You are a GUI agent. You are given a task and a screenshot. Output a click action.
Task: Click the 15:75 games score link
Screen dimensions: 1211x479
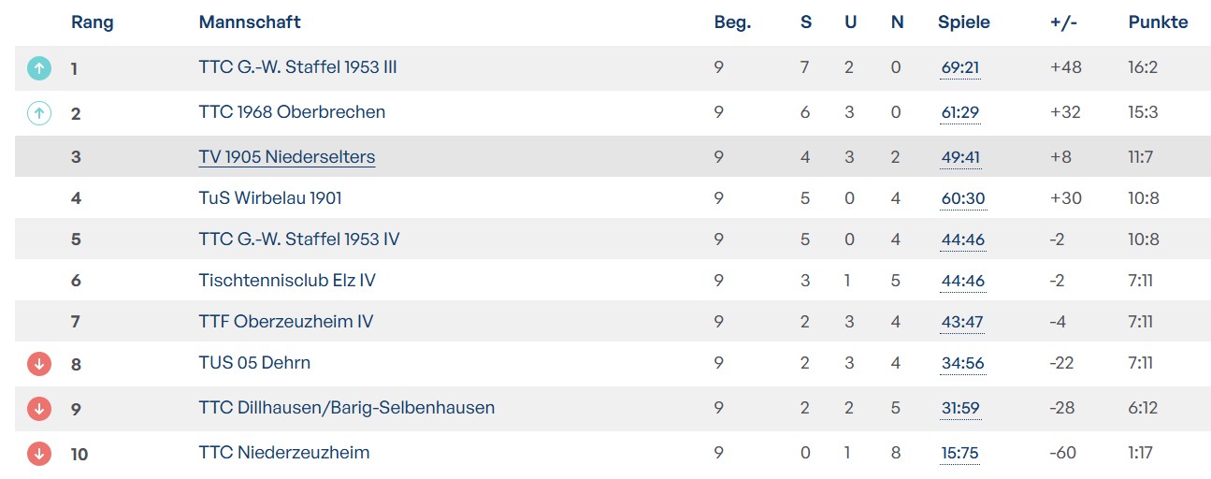(x=960, y=454)
